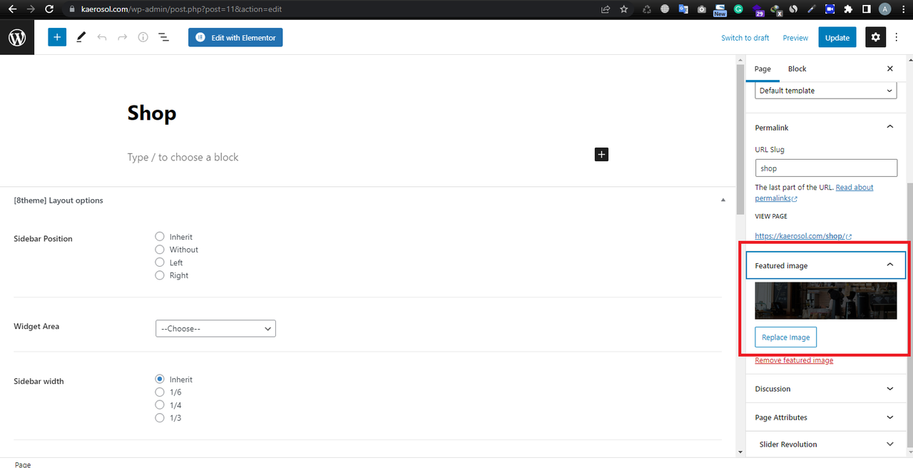913x468 pixels.
Task: Switch to the Block tab
Action: coord(797,68)
